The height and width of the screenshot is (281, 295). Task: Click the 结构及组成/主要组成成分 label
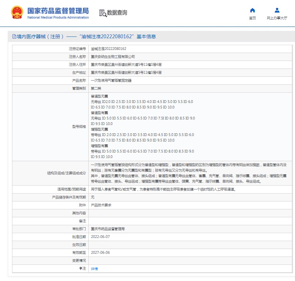click(66, 173)
